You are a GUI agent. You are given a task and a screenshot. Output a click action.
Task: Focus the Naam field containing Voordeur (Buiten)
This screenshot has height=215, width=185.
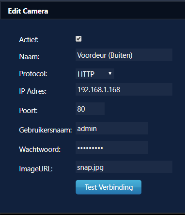pos(124,55)
